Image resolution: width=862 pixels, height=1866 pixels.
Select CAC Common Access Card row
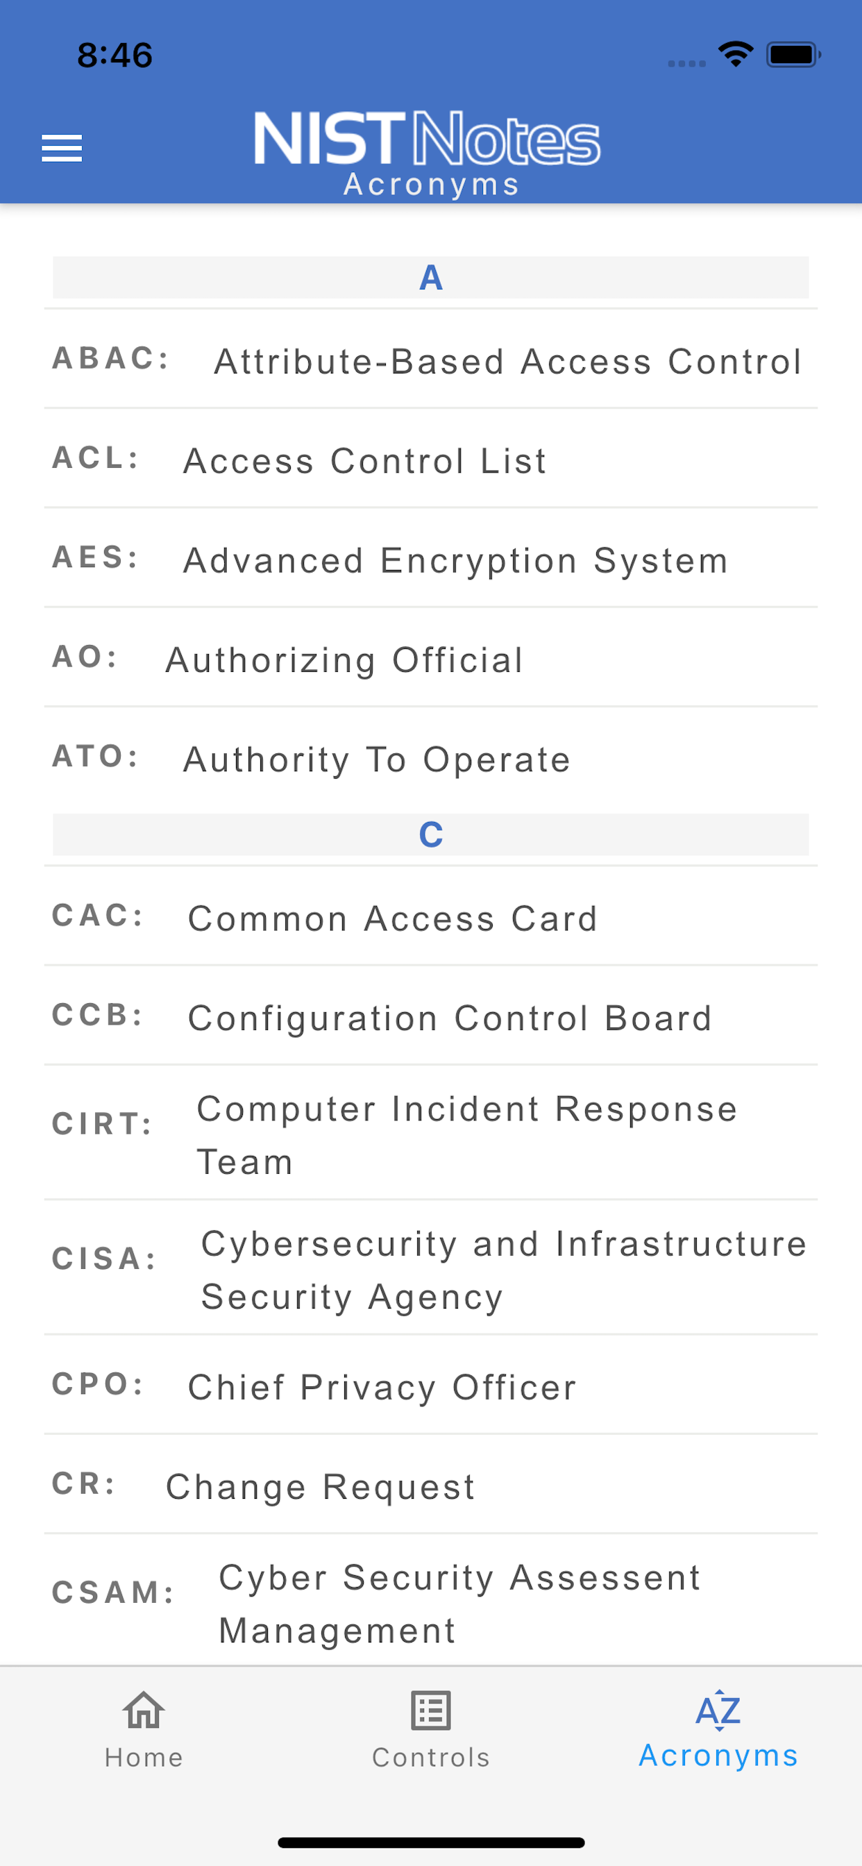coord(431,916)
